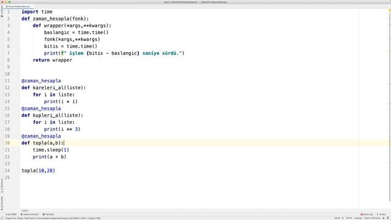Select the open Python editor file tab

(x=19, y=6)
